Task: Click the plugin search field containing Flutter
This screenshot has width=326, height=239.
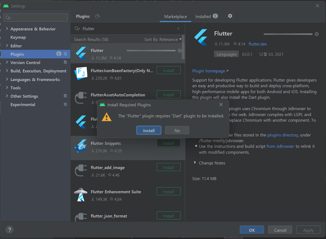Action: click(x=128, y=29)
